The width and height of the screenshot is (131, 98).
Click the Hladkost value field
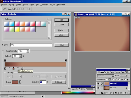tap(16, 56)
